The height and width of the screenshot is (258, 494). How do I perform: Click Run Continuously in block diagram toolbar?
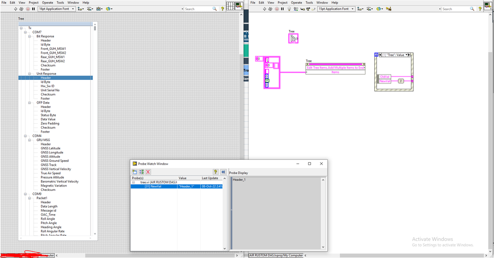tap(270, 9)
